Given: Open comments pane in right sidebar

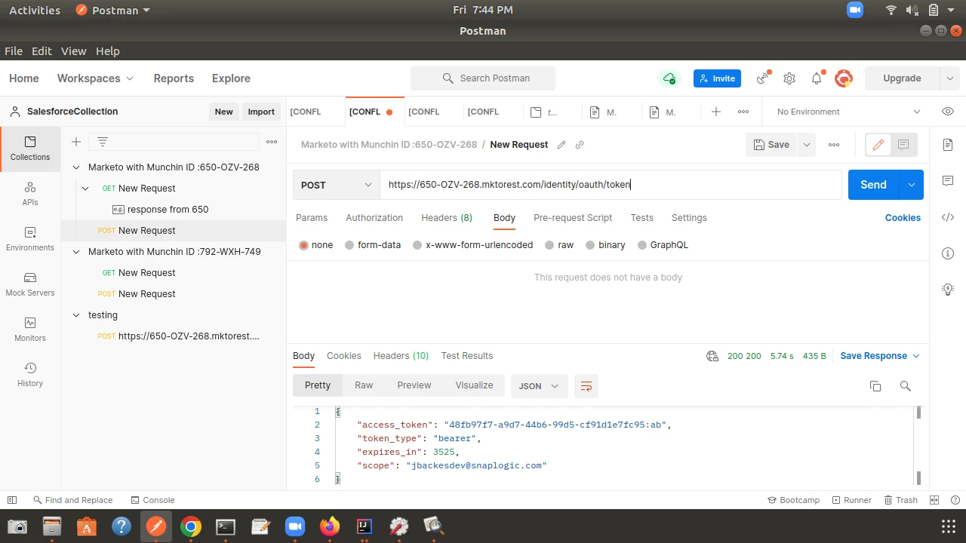Looking at the screenshot, I should coord(948,181).
